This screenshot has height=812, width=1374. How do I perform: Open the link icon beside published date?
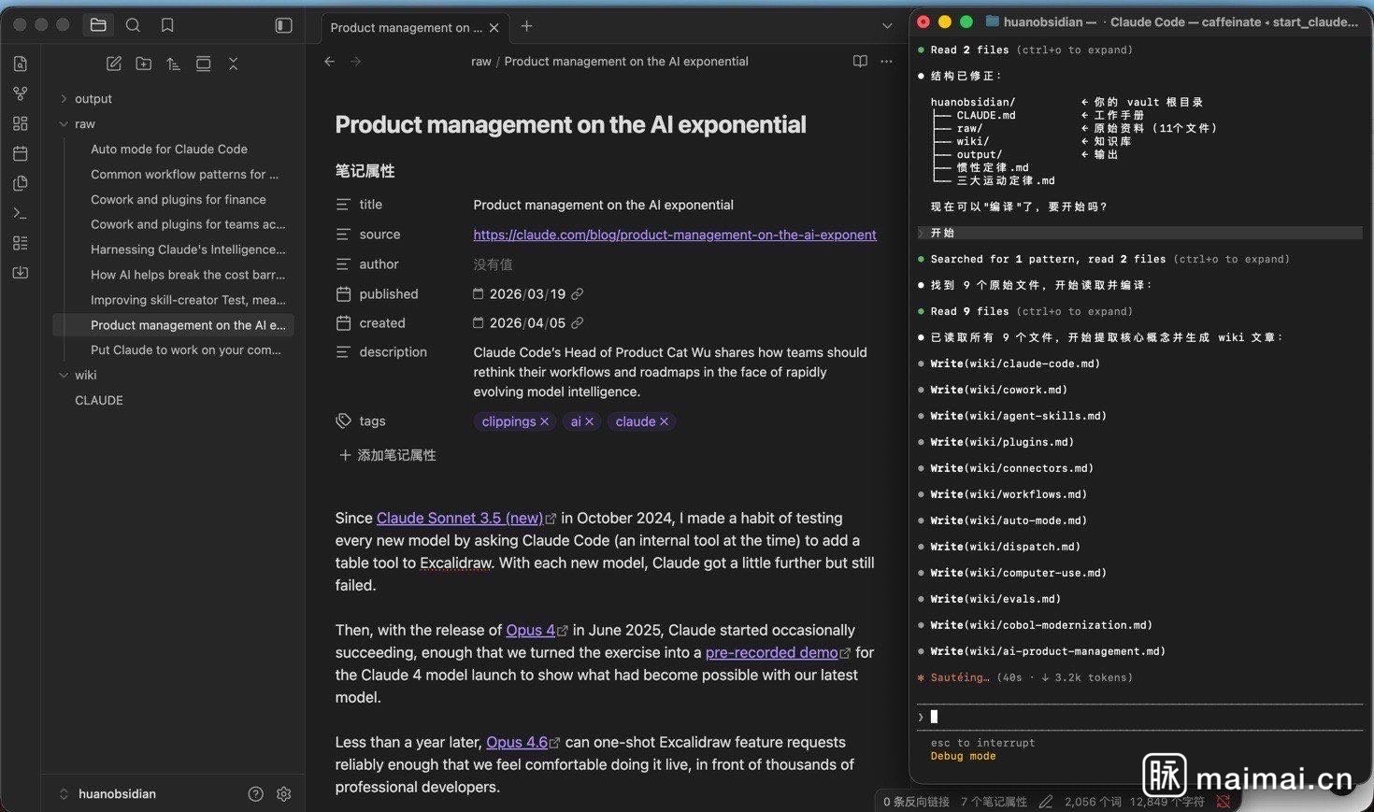pos(578,294)
